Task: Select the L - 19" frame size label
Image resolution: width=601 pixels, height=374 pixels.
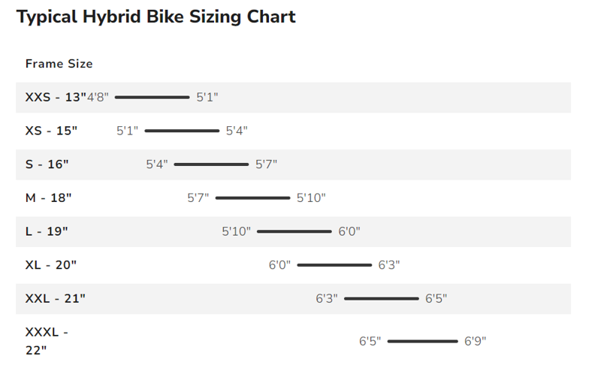Action: pyautogui.click(x=47, y=231)
